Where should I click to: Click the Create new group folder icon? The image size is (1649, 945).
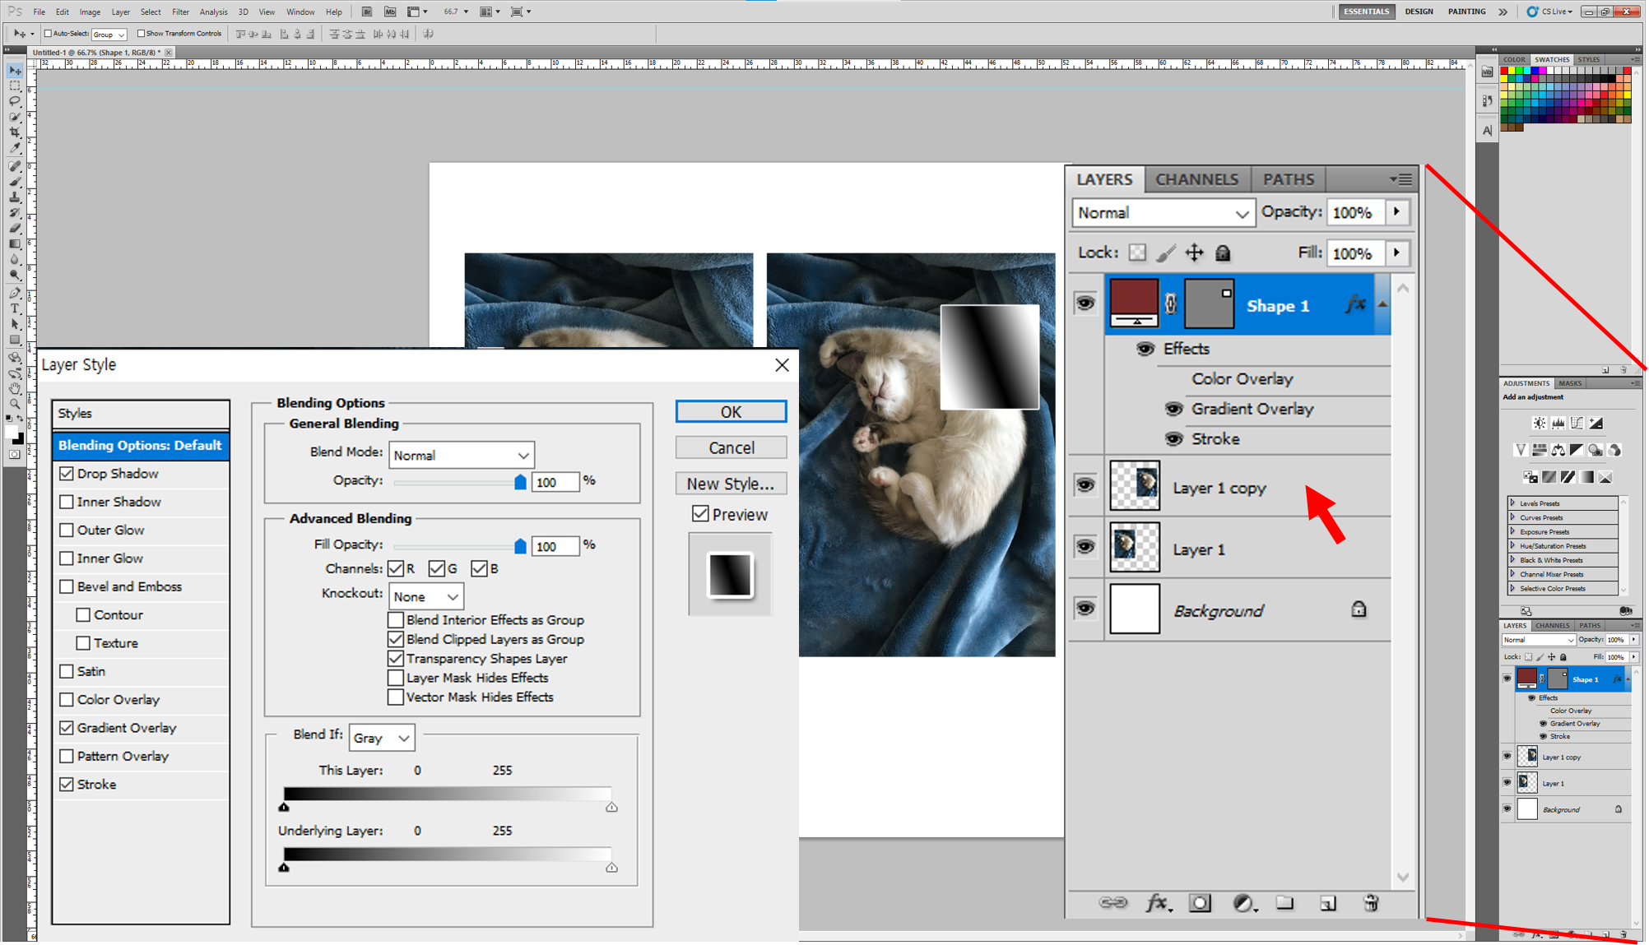coord(1284,903)
